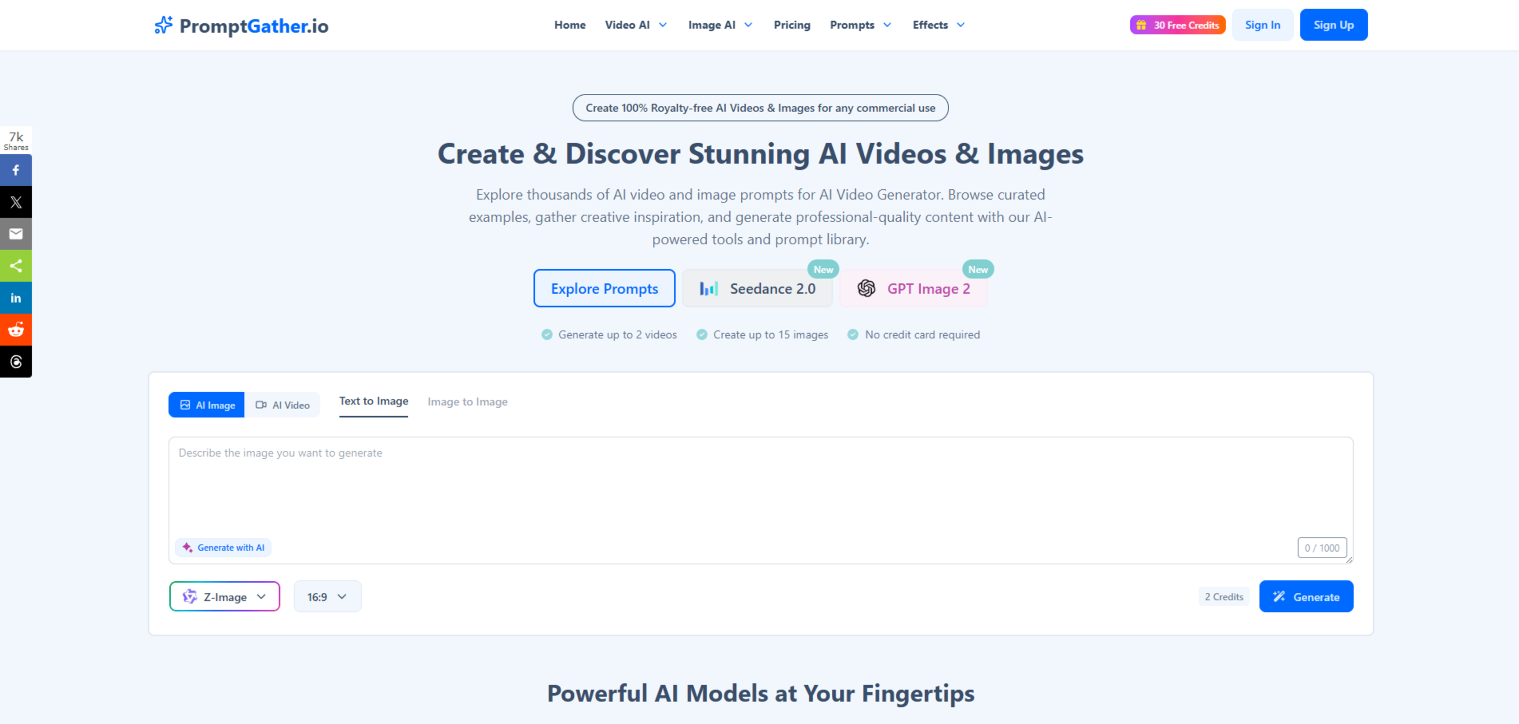Share the page on LinkedIn
1519x724 pixels.
pyautogui.click(x=16, y=298)
